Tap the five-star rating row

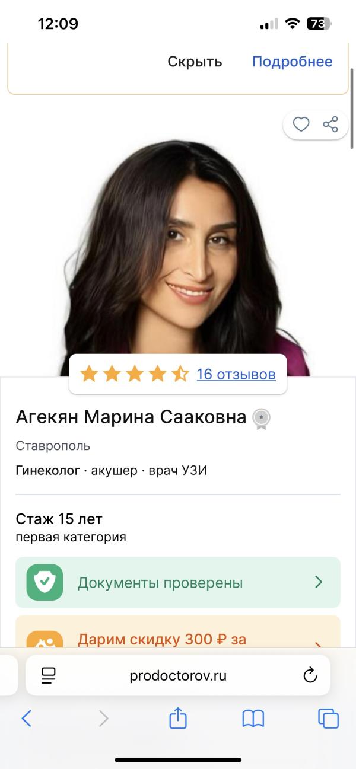pos(135,374)
